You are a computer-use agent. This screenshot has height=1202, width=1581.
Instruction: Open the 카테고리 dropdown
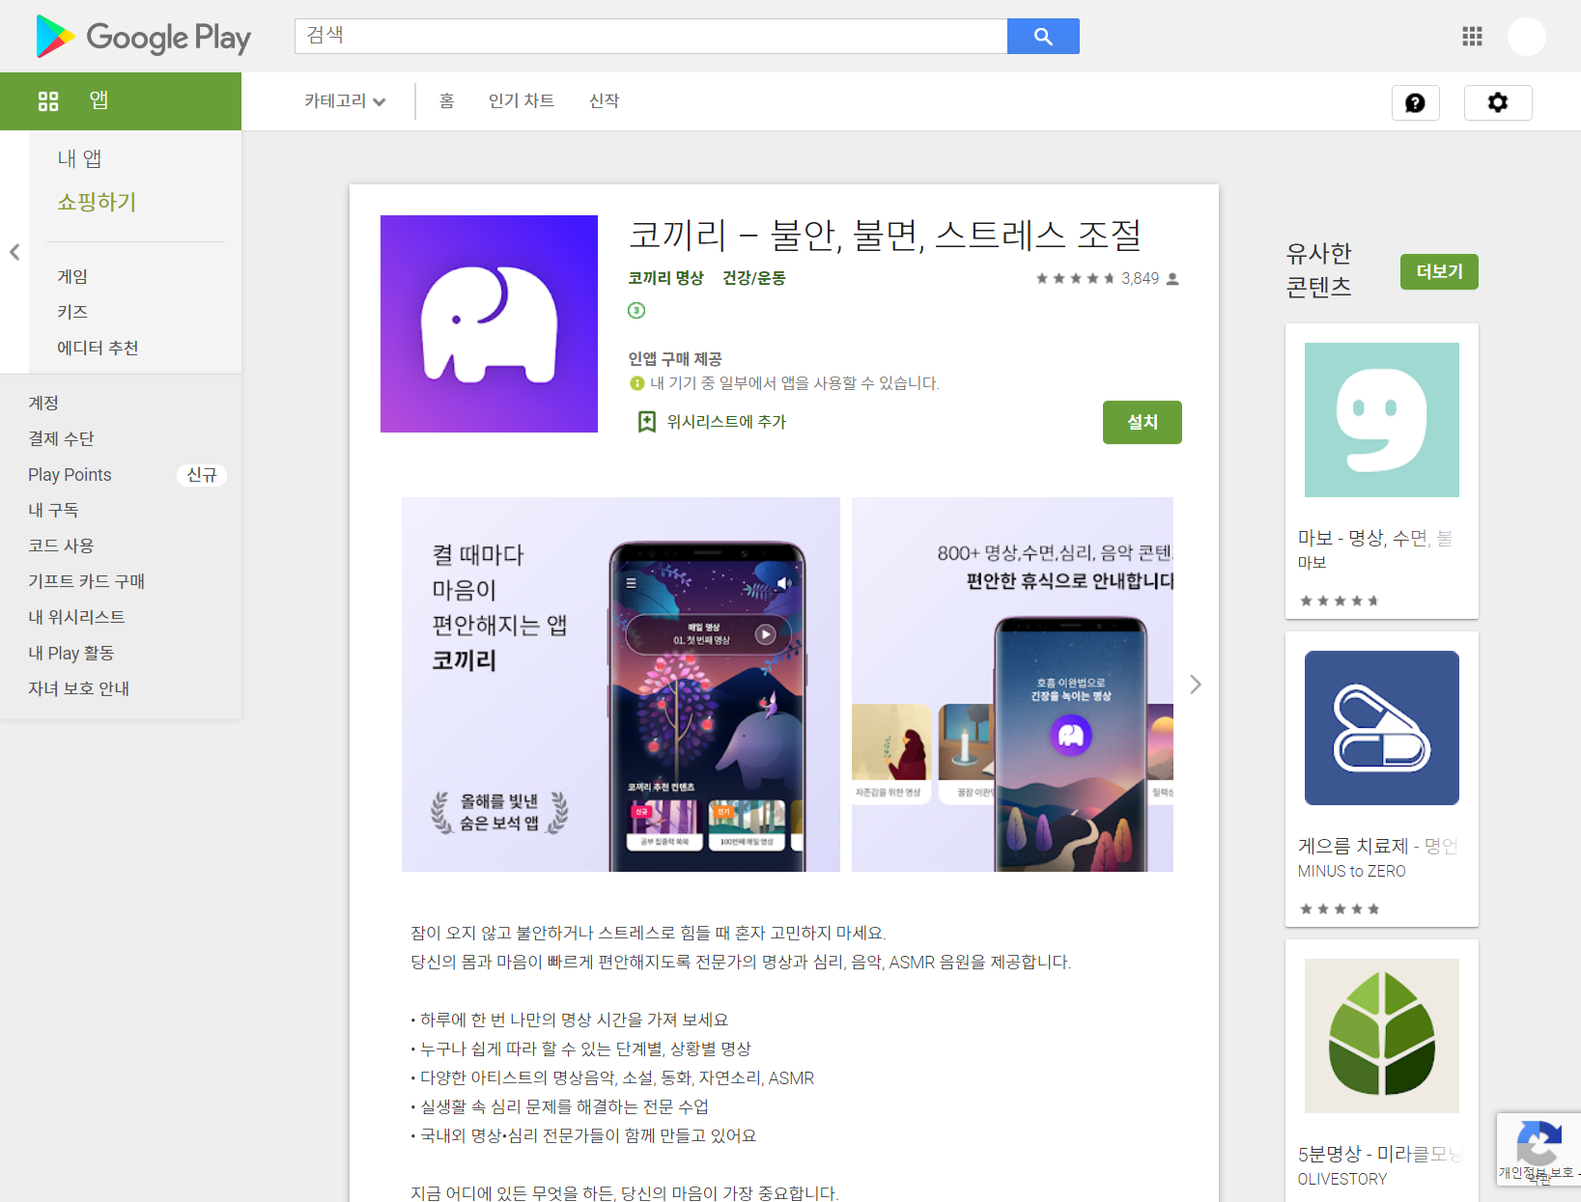click(345, 101)
